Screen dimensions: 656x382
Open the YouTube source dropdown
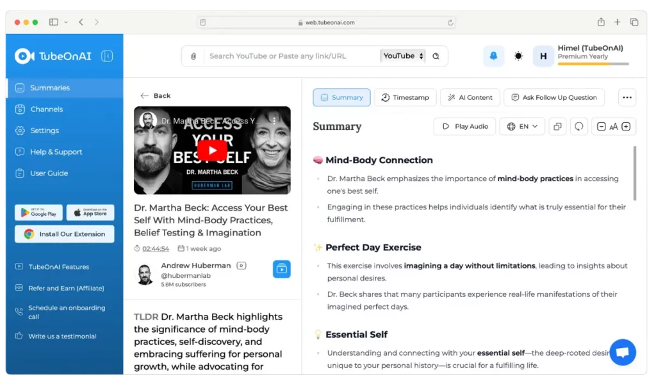click(x=402, y=56)
